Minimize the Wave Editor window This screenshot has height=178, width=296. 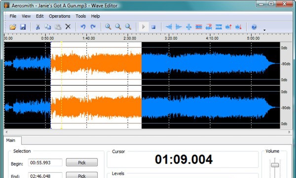coord(261,3)
